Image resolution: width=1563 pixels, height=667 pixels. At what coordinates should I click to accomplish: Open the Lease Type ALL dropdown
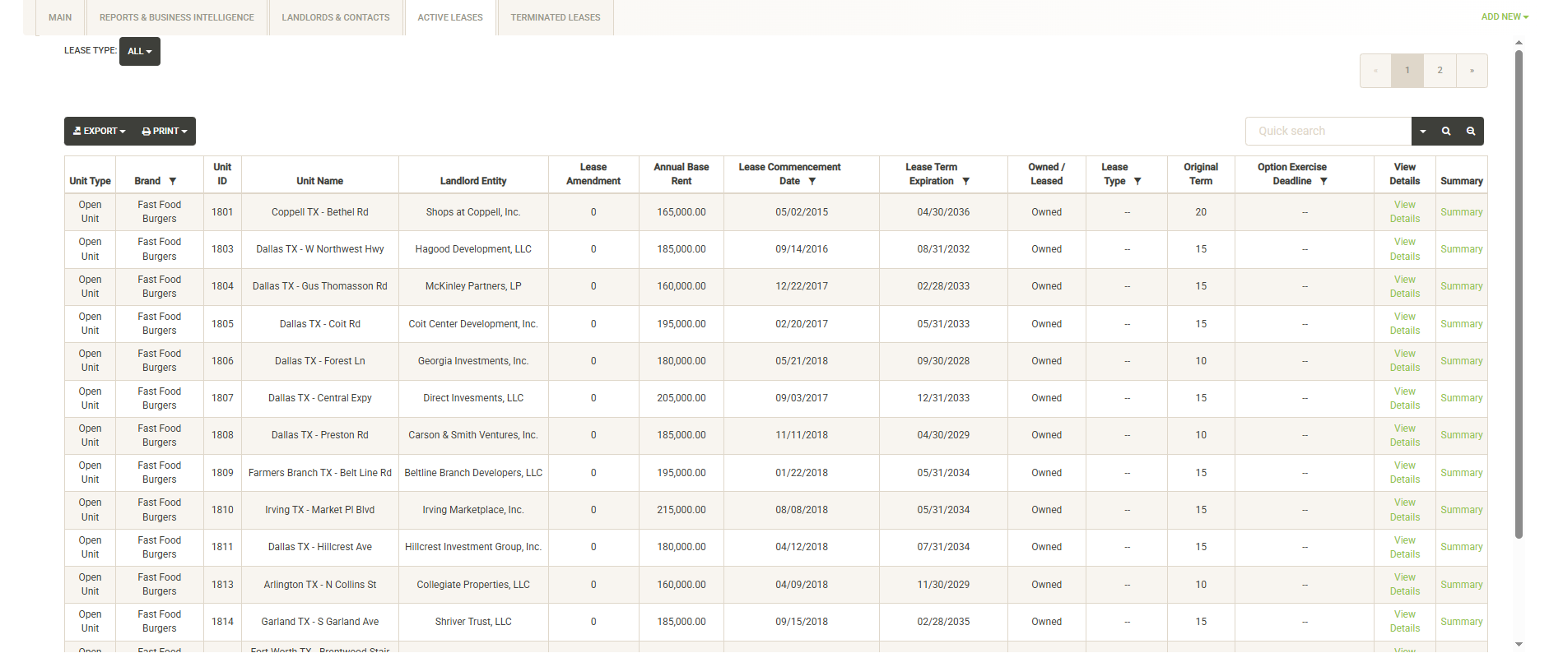pos(140,51)
